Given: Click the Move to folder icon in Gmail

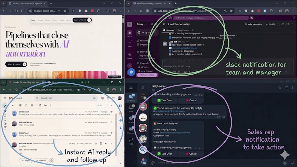Looking at the screenshot, I should click(x=45, y=105).
